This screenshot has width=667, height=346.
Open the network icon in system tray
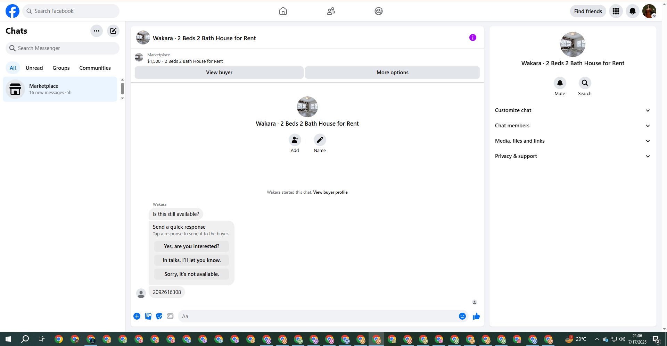click(614, 339)
